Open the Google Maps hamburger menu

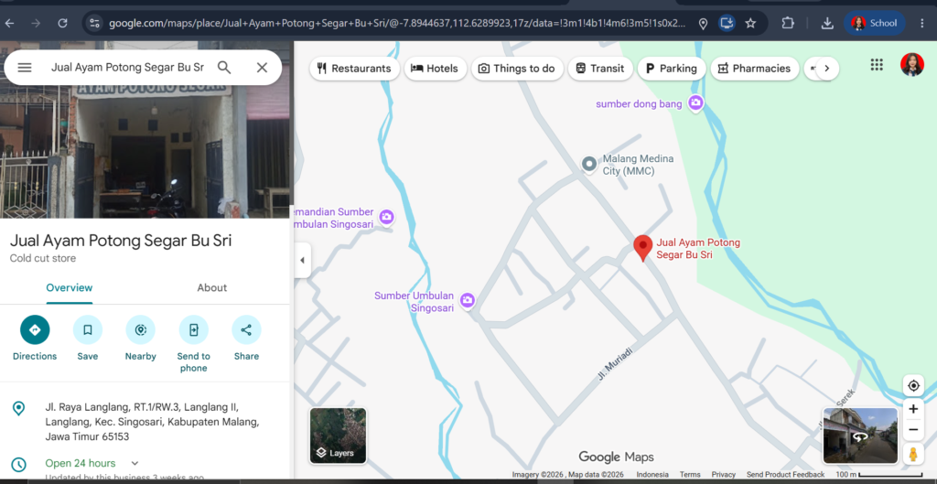tap(25, 68)
